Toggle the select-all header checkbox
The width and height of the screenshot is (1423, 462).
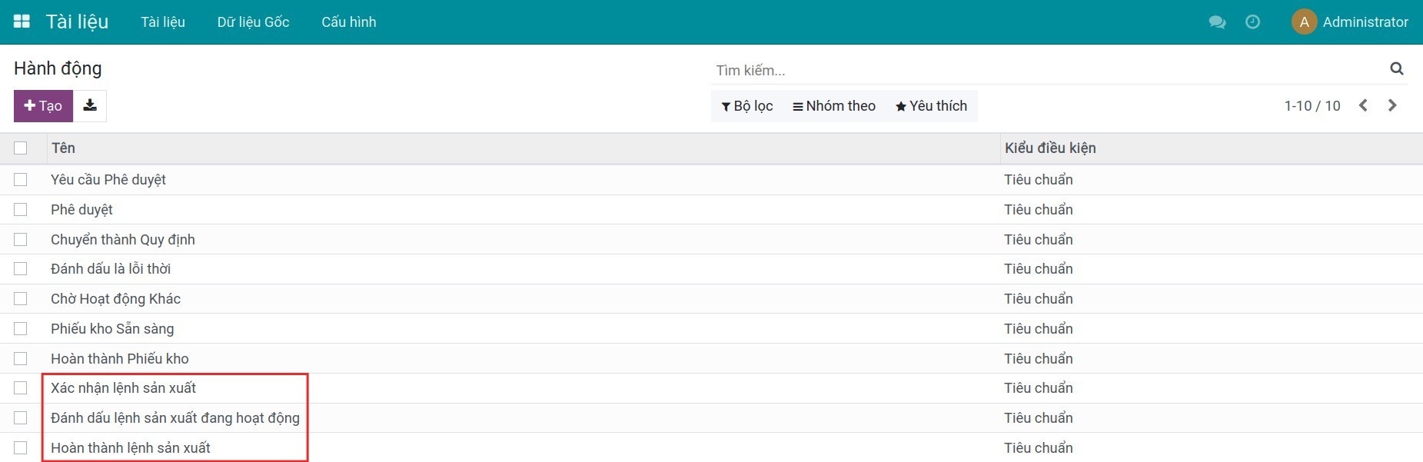pyautogui.click(x=21, y=148)
